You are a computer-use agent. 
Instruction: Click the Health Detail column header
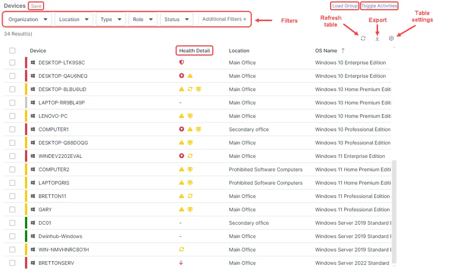(195, 51)
